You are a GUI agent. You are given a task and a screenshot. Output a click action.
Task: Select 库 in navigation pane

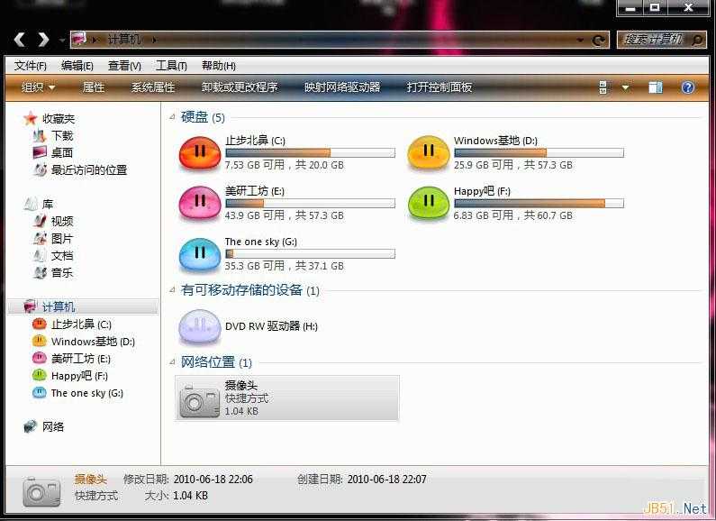click(x=48, y=205)
